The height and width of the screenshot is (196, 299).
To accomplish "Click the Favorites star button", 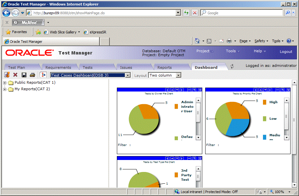I will pos(17,32).
